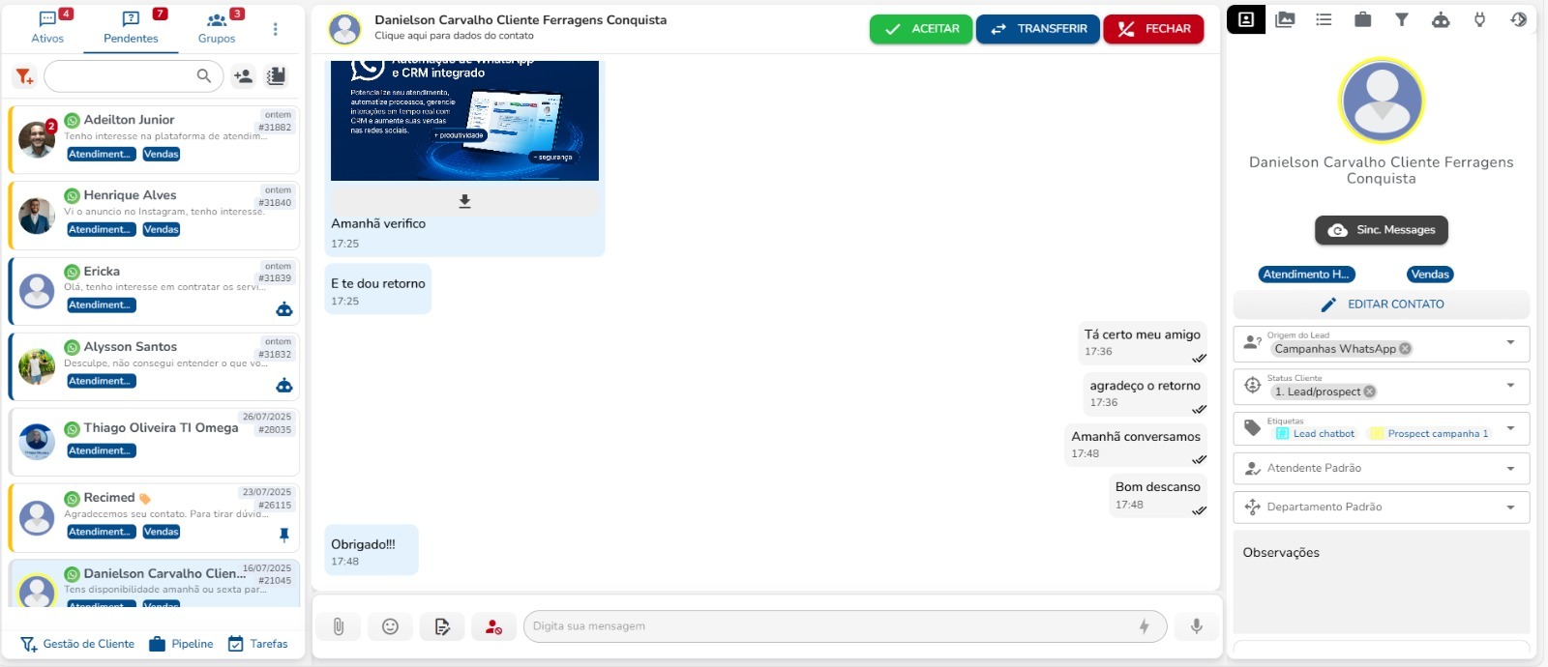
Task: Click the TRANSFERIR button
Action: [x=1037, y=29]
